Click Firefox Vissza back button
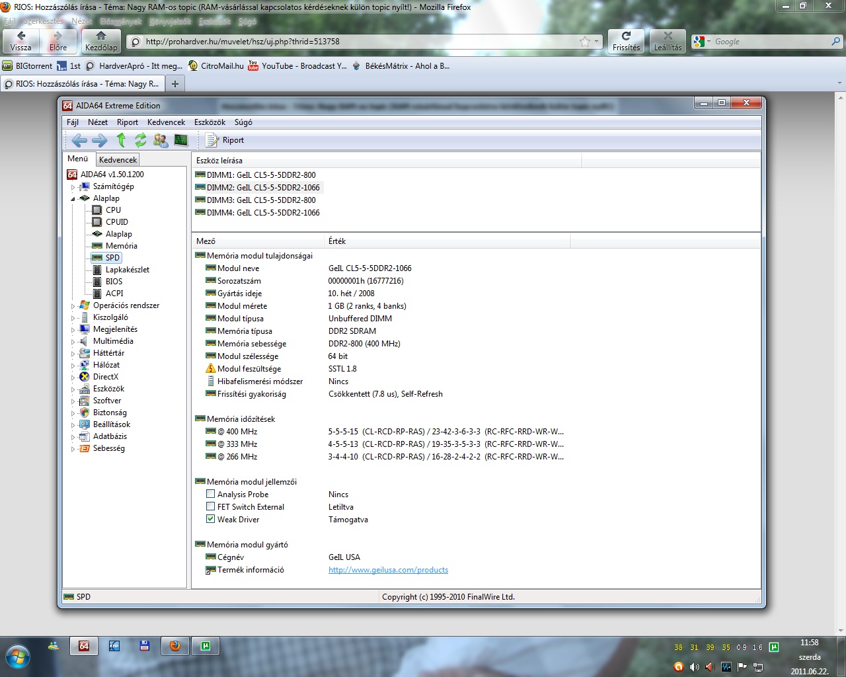This screenshot has width=846, height=677. pyautogui.click(x=20, y=41)
